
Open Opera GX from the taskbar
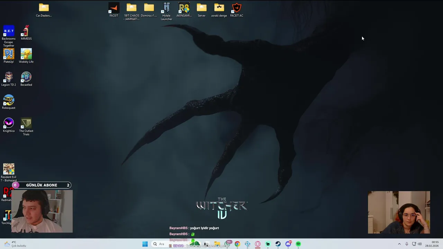[257, 244]
